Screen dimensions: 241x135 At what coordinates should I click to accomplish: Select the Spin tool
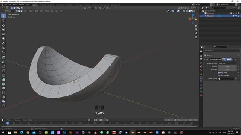[3, 84]
